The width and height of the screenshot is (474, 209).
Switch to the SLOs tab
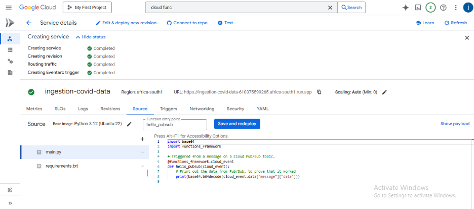pos(60,109)
